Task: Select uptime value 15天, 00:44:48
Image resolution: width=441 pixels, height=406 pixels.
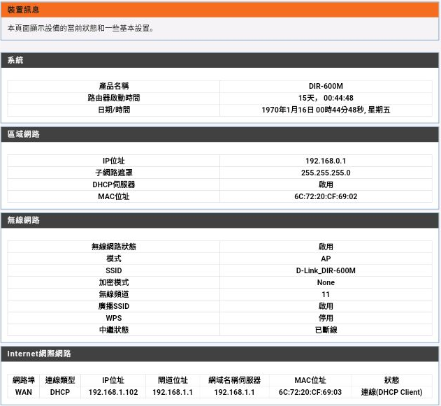Action: point(326,98)
